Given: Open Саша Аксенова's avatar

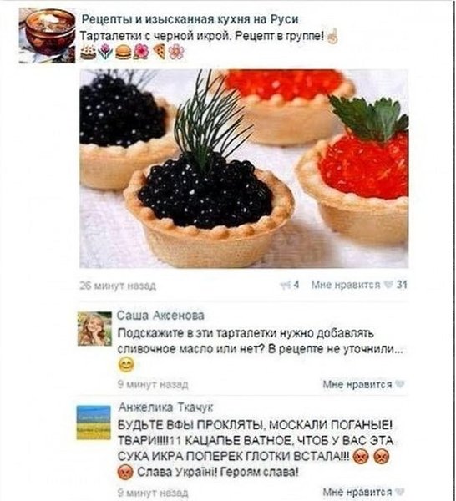Looking at the screenshot, I should 95,329.
